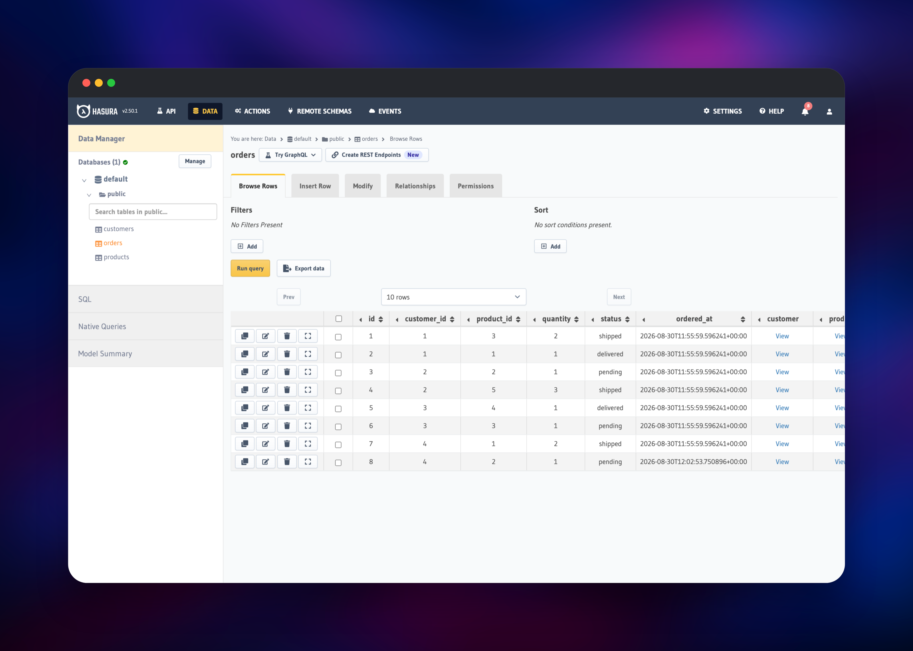Open the 10 rows page-size dropdown
The width and height of the screenshot is (913, 651).
tap(453, 297)
